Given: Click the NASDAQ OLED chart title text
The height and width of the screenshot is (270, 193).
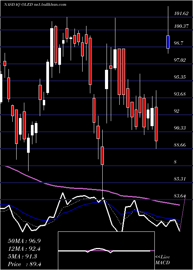Looking at the screenshot, I should pos(35,5).
